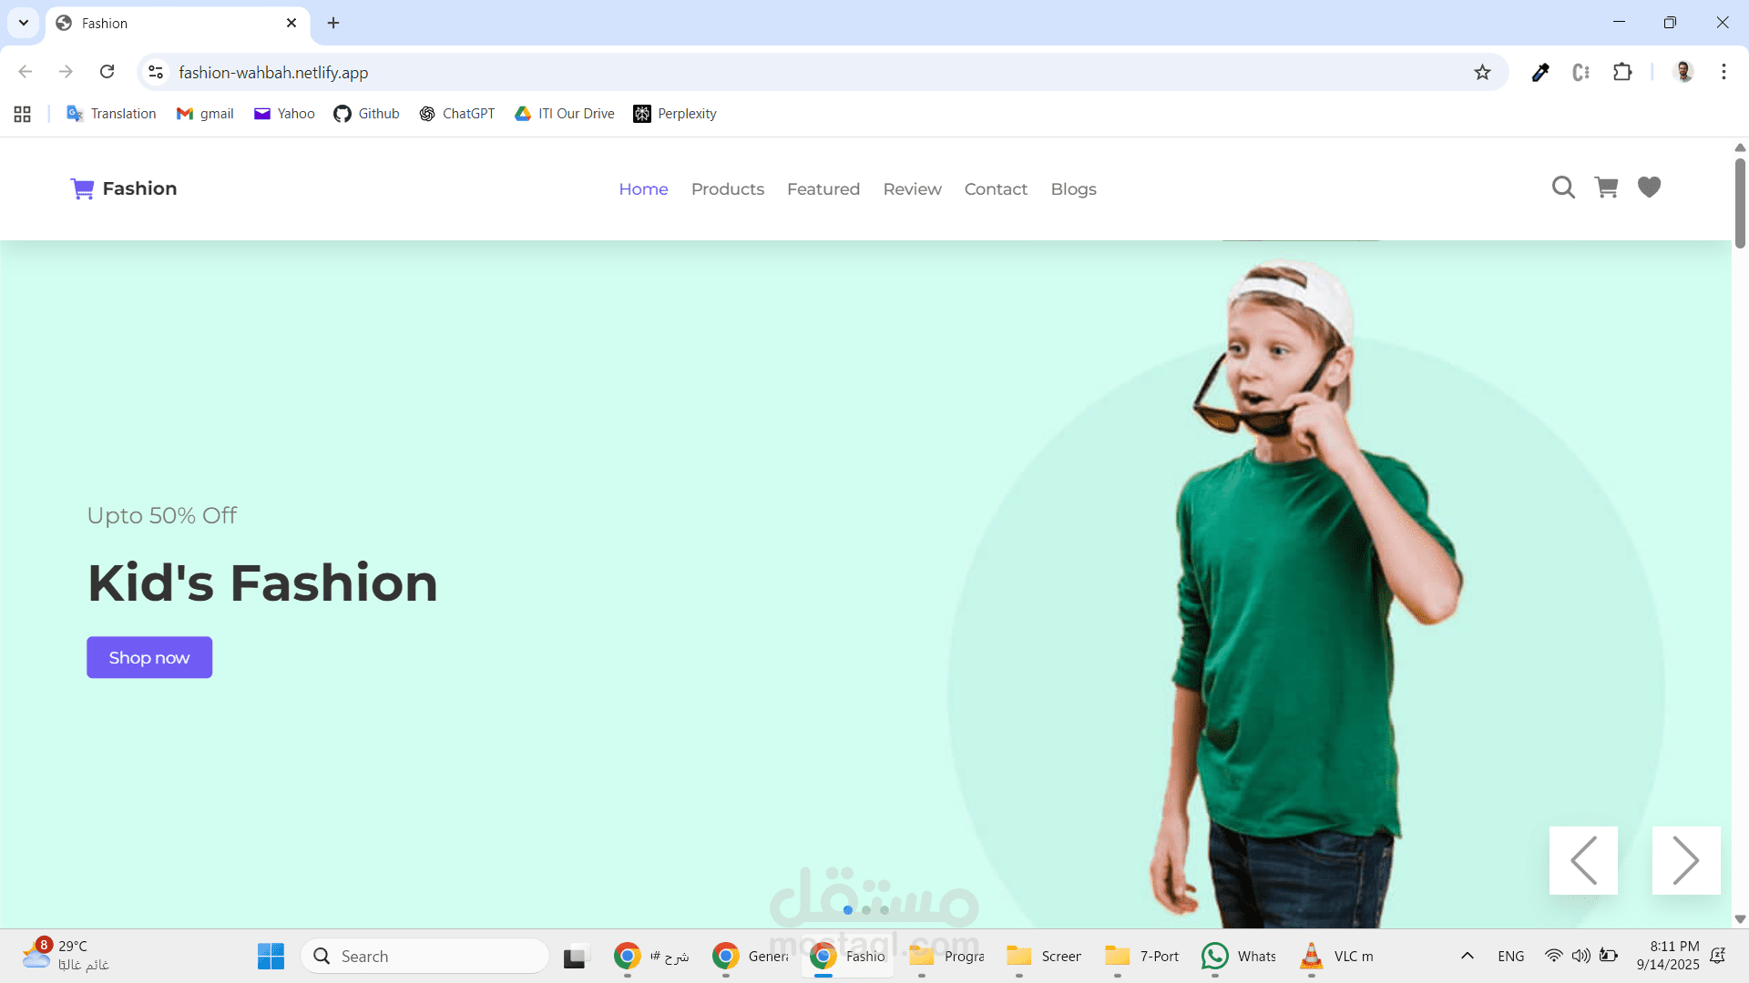Open the Contact nav link
Viewport: 1749px width, 983px height.
click(996, 189)
